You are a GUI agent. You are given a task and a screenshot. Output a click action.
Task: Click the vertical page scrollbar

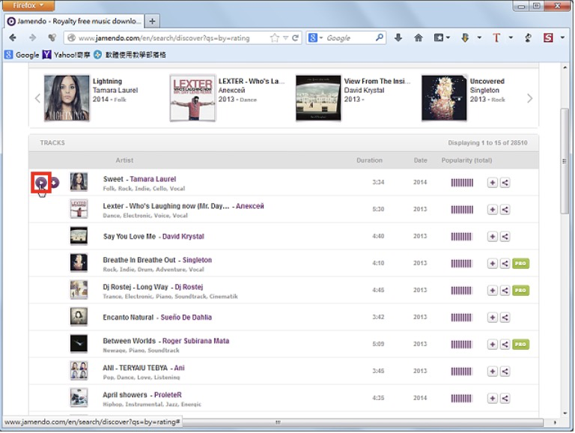pyautogui.click(x=565, y=162)
